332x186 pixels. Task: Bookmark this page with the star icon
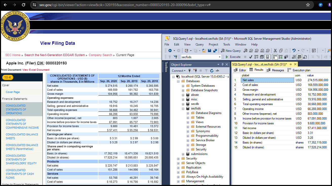[x=308, y=5]
